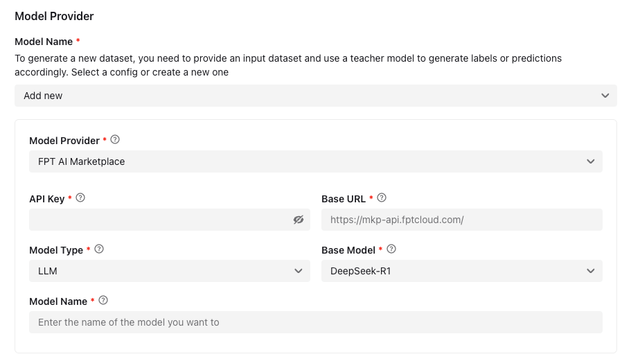Click the bold "Model Provider" section heading
631x361 pixels.
click(x=54, y=16)
